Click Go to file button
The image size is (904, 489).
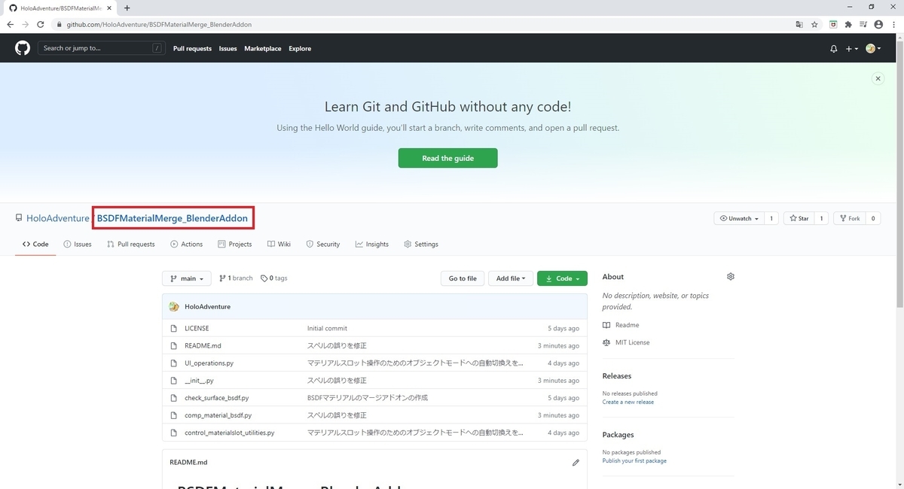click(x=463, y=278)
